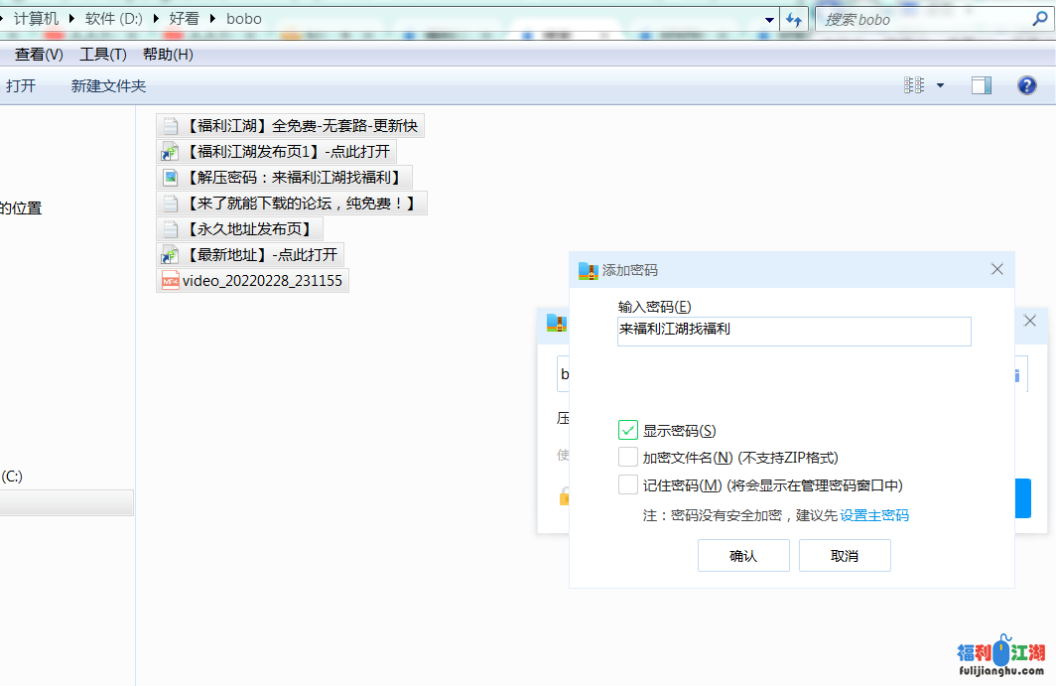Screen dimensions: 1056x686
Task: Open the 工具(T) menu
Action: tap(103, 55)
